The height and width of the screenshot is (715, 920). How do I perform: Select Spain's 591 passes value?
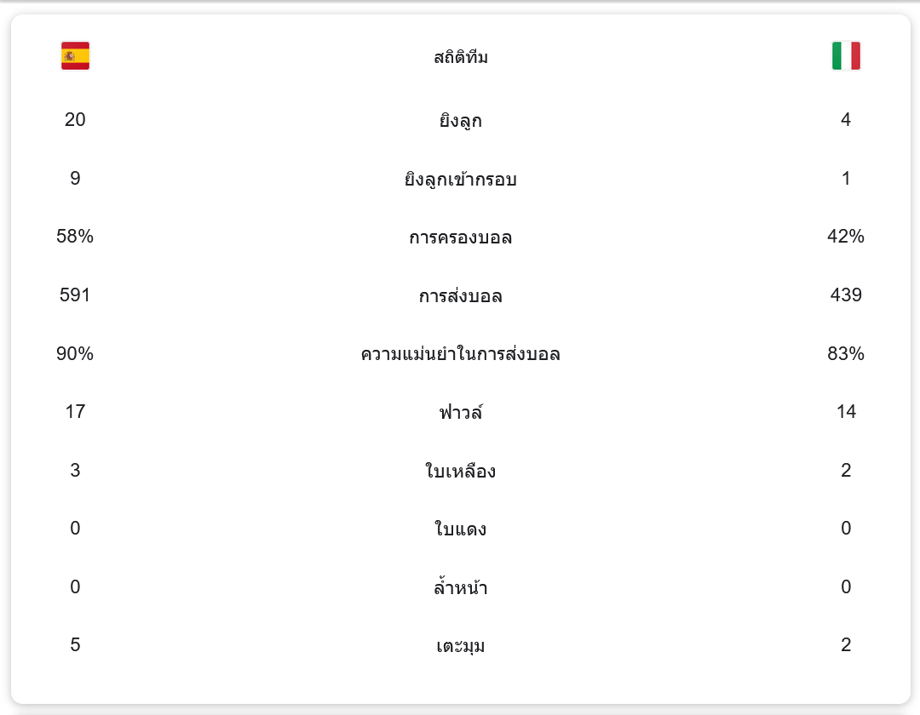[75, 295]
